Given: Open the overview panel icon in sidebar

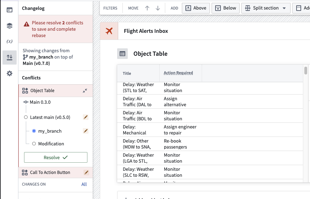Looking at the screenshot, I should pos(9,10).
